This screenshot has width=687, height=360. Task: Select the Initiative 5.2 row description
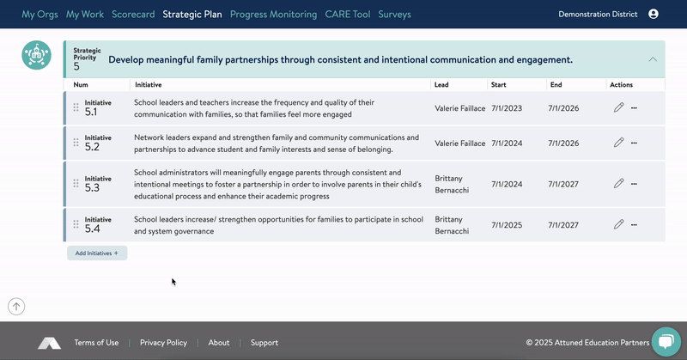[276, 143]
